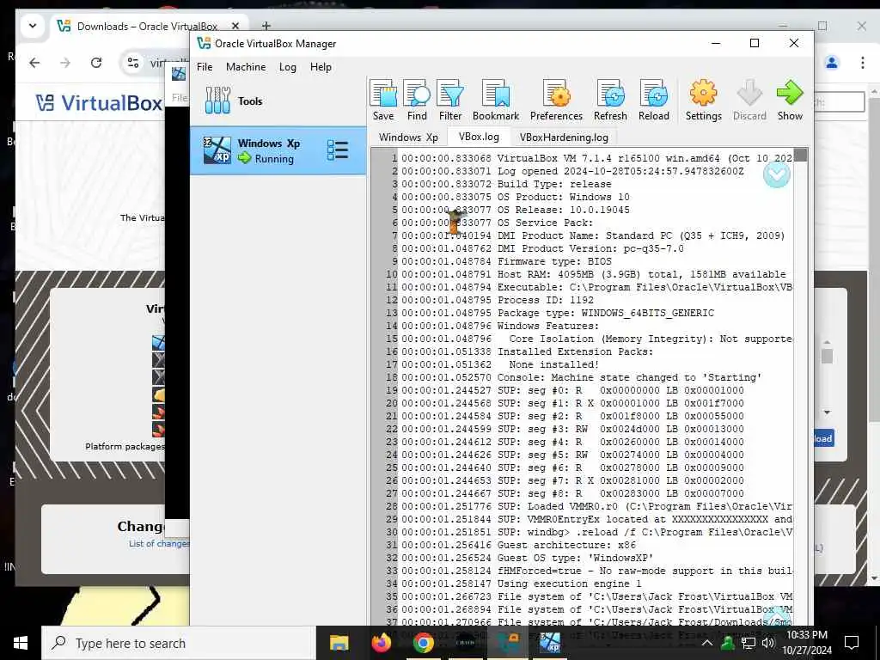Open the volume control in system tray
The width and height of the screenshot is (880, 660).
768,643
